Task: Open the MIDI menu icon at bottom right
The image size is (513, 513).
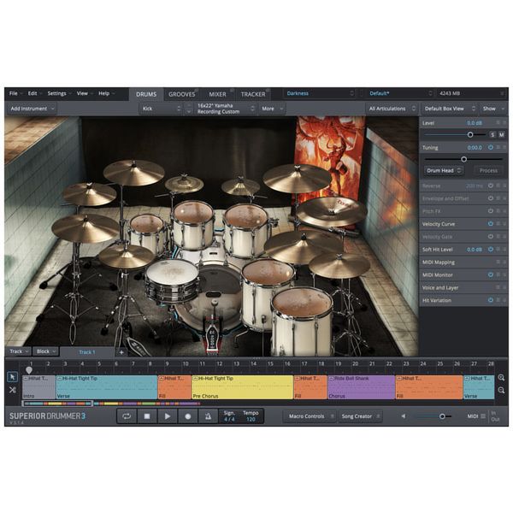Action: 483,416
